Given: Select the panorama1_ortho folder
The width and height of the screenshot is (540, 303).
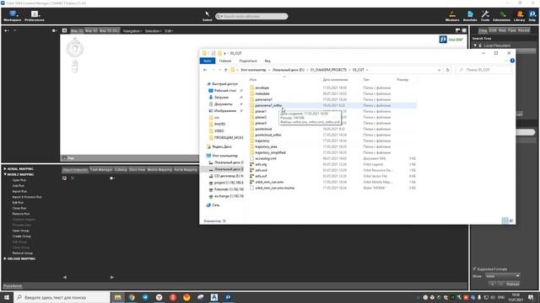Looking at the screenshot, I should tap(268, 105).
